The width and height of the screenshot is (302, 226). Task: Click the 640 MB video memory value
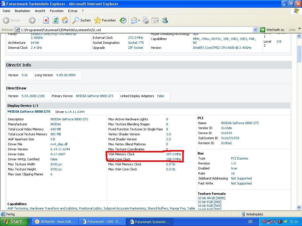tap(56, 129)
